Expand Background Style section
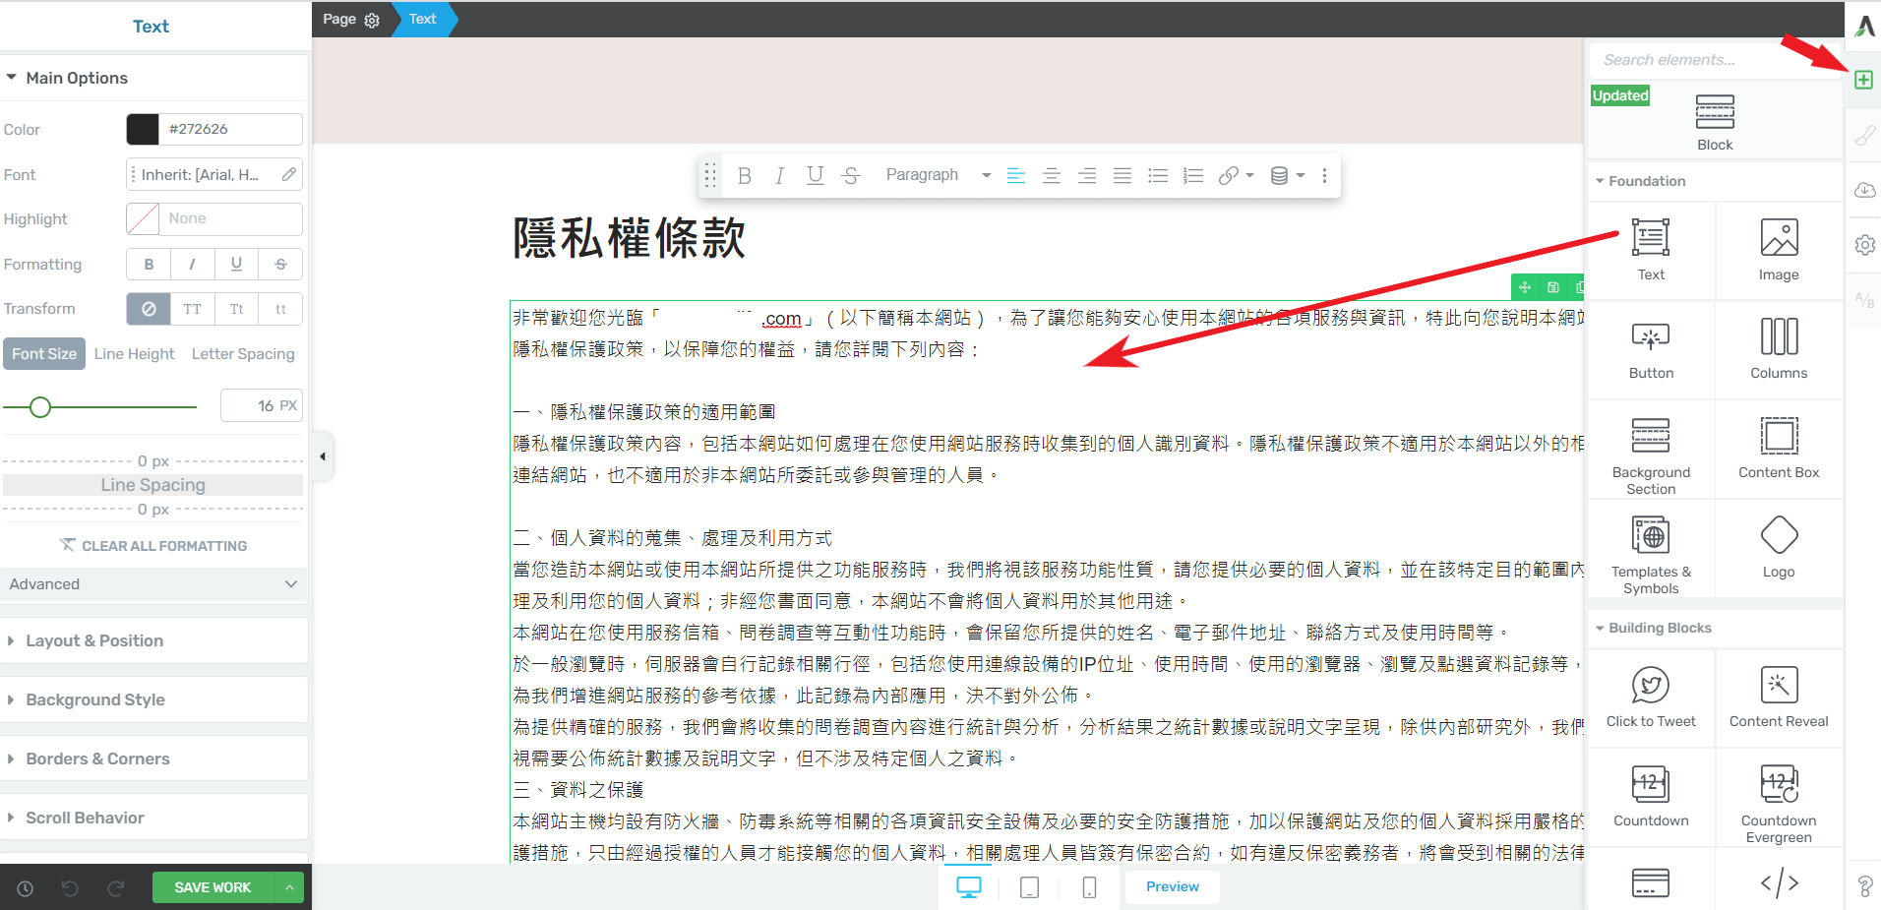Viewport: 1881px width, 910px height. (154, 699)
